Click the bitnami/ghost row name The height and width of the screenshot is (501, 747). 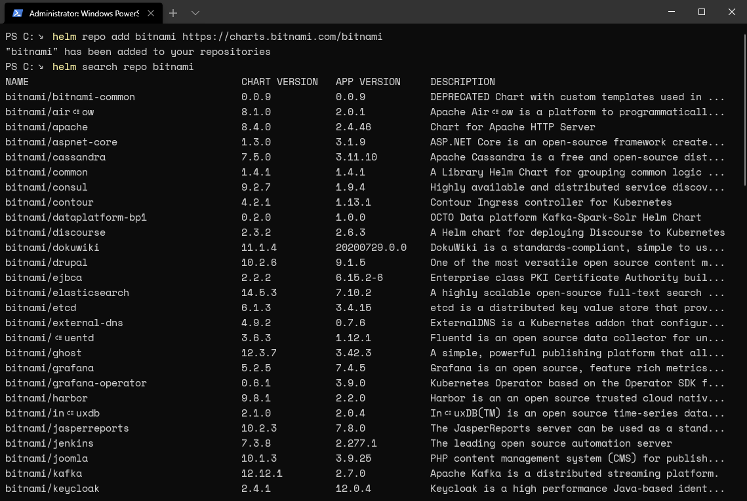point(43,353)
